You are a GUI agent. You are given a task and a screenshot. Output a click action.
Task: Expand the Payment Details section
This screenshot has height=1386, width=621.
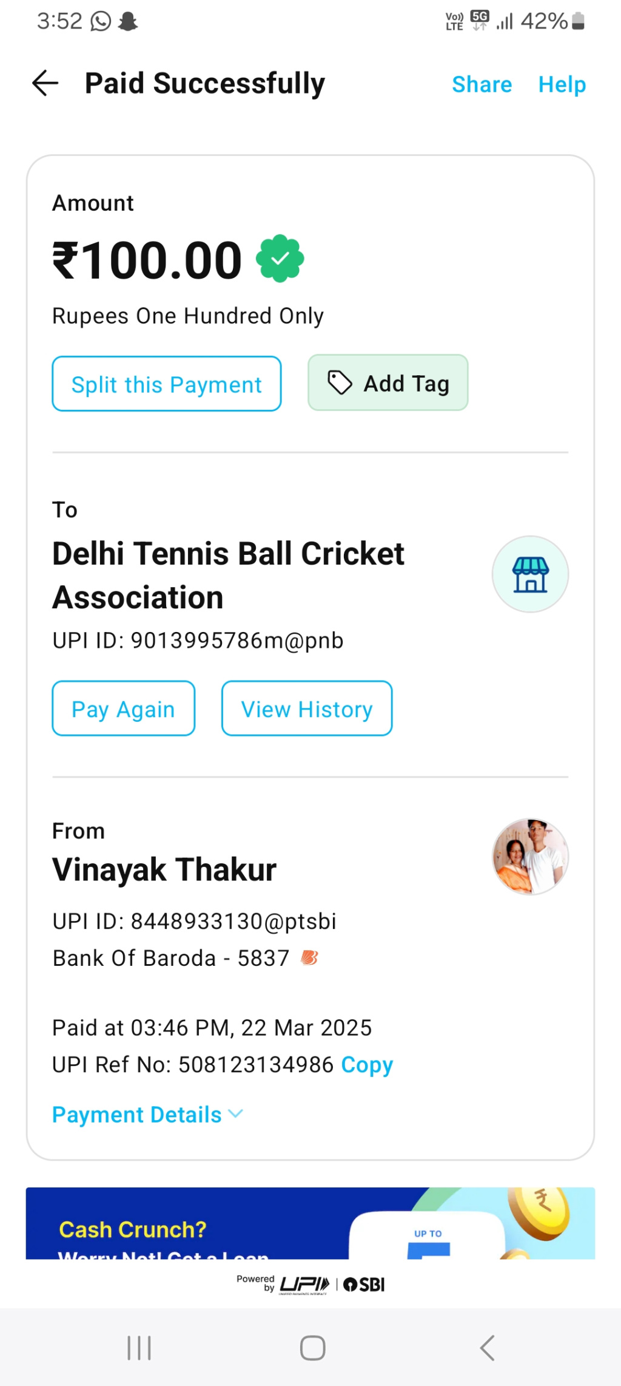(137, 1115)
